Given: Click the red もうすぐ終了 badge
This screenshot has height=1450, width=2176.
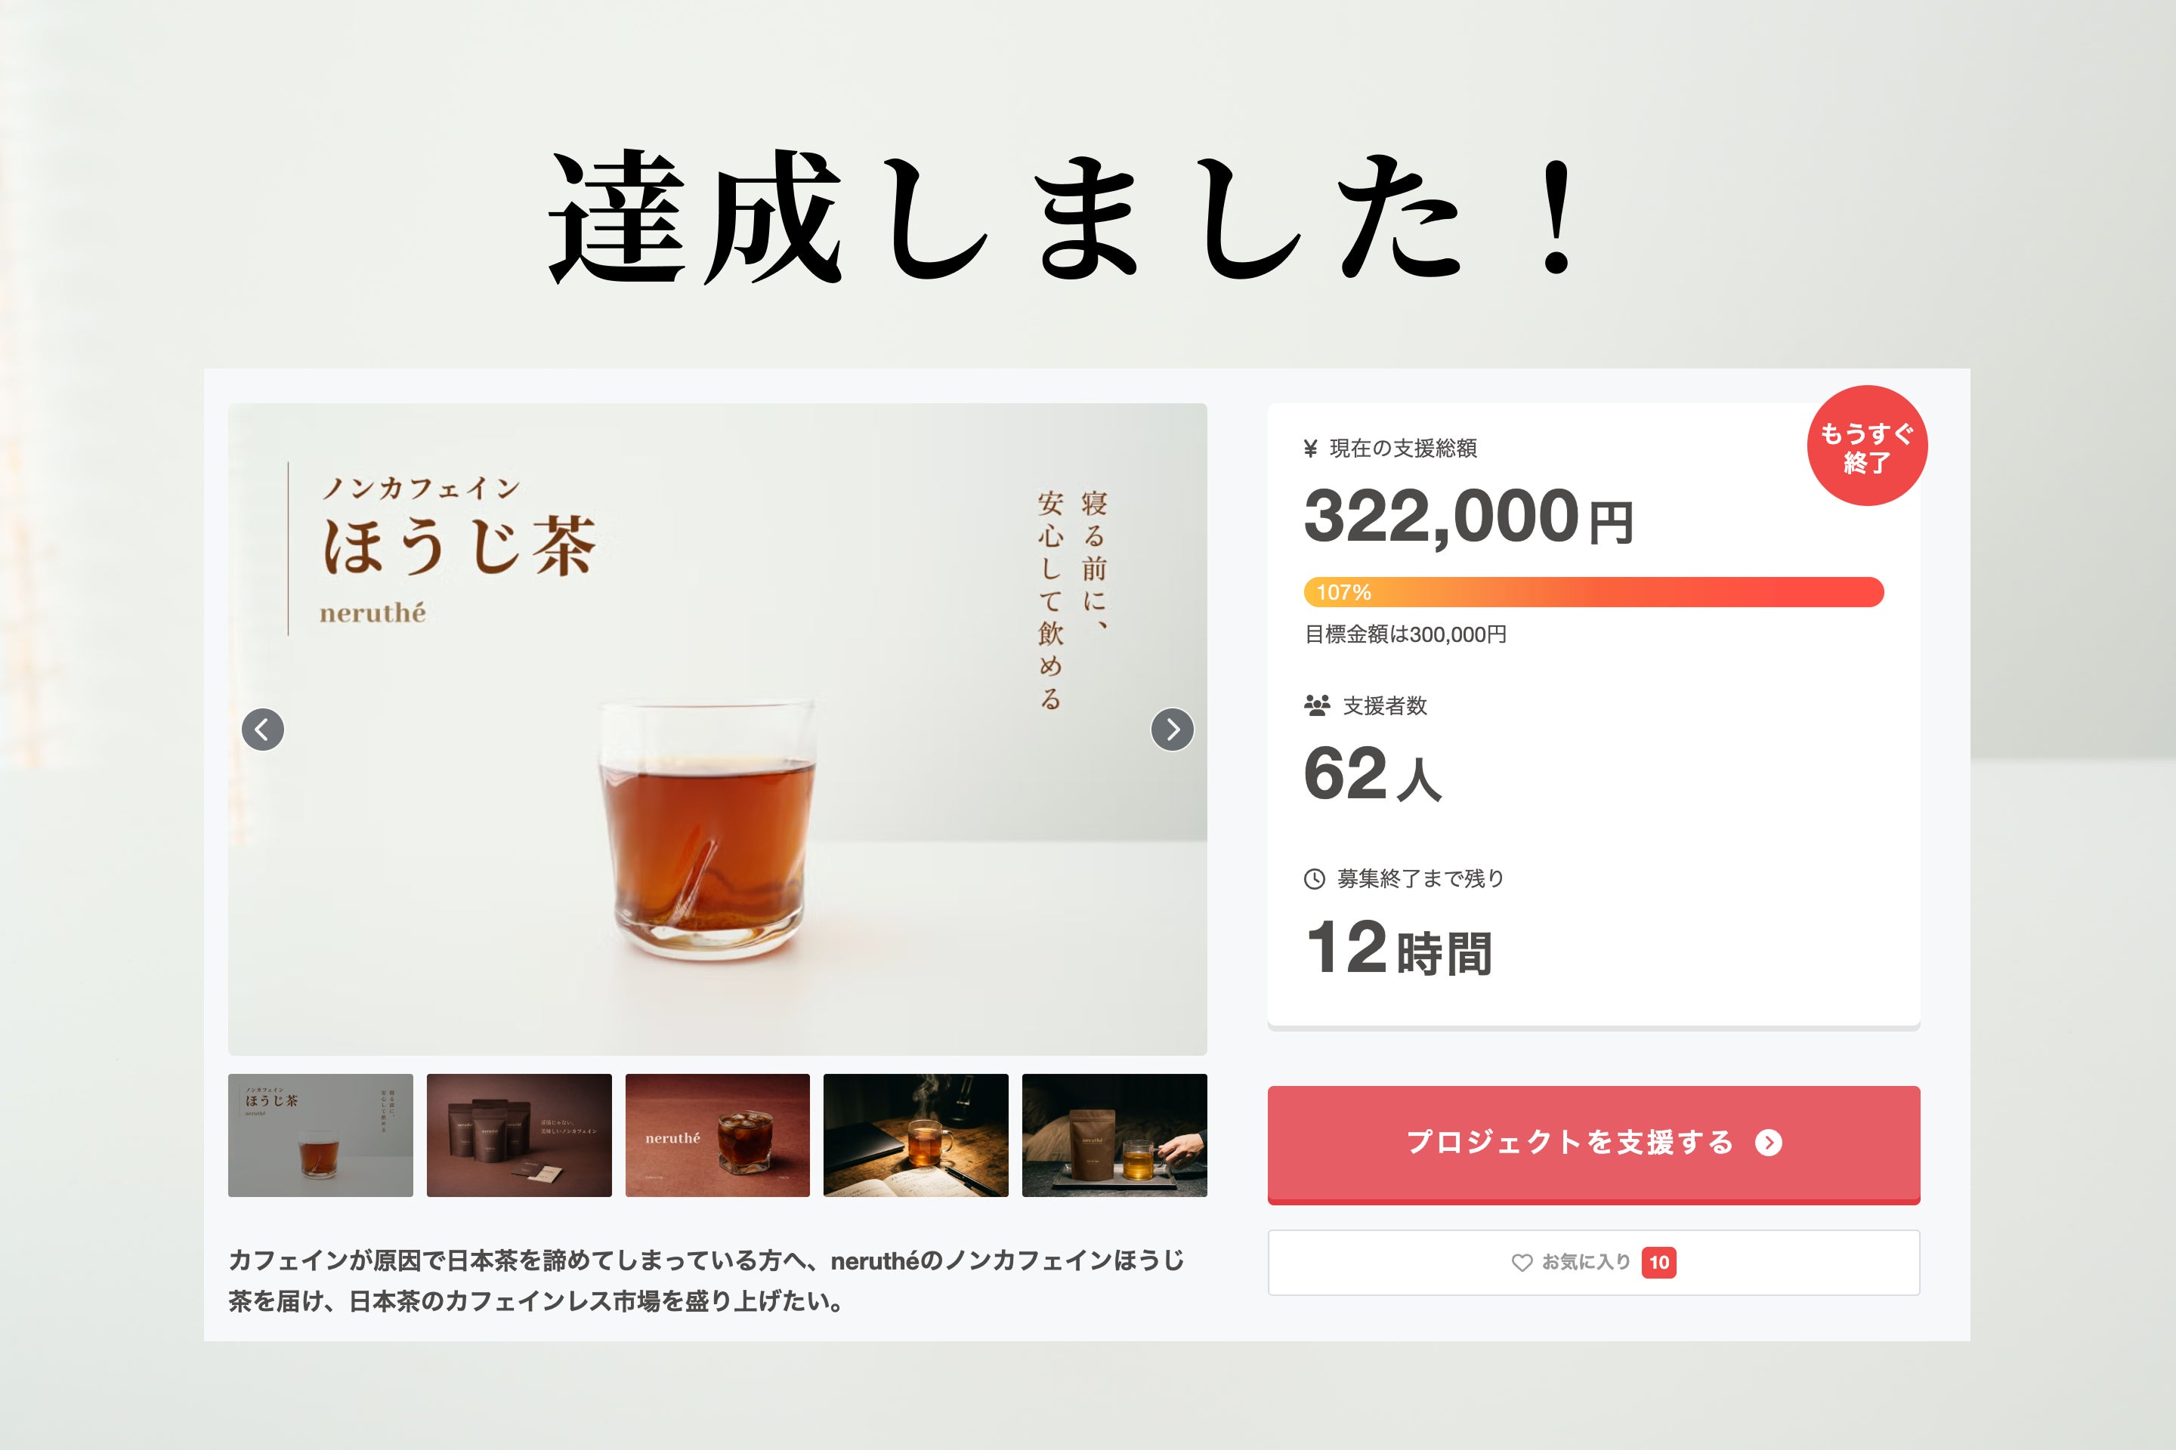Looking at the screenshot, I should click(1867, 446).
